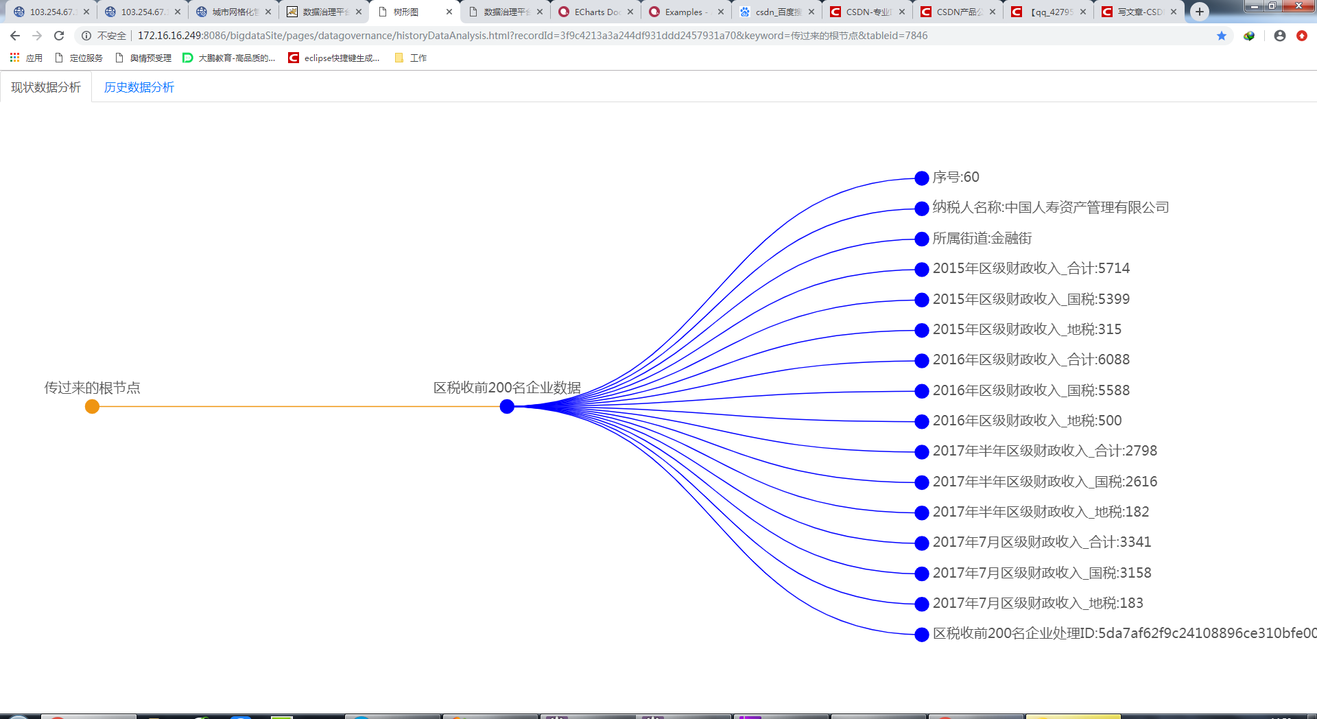Click the colored extension icon beside star
Viewport: 1317px width, 719px height.
[x=1249, y=36]
